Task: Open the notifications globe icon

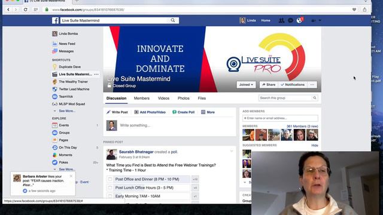Action: point(299,20)
